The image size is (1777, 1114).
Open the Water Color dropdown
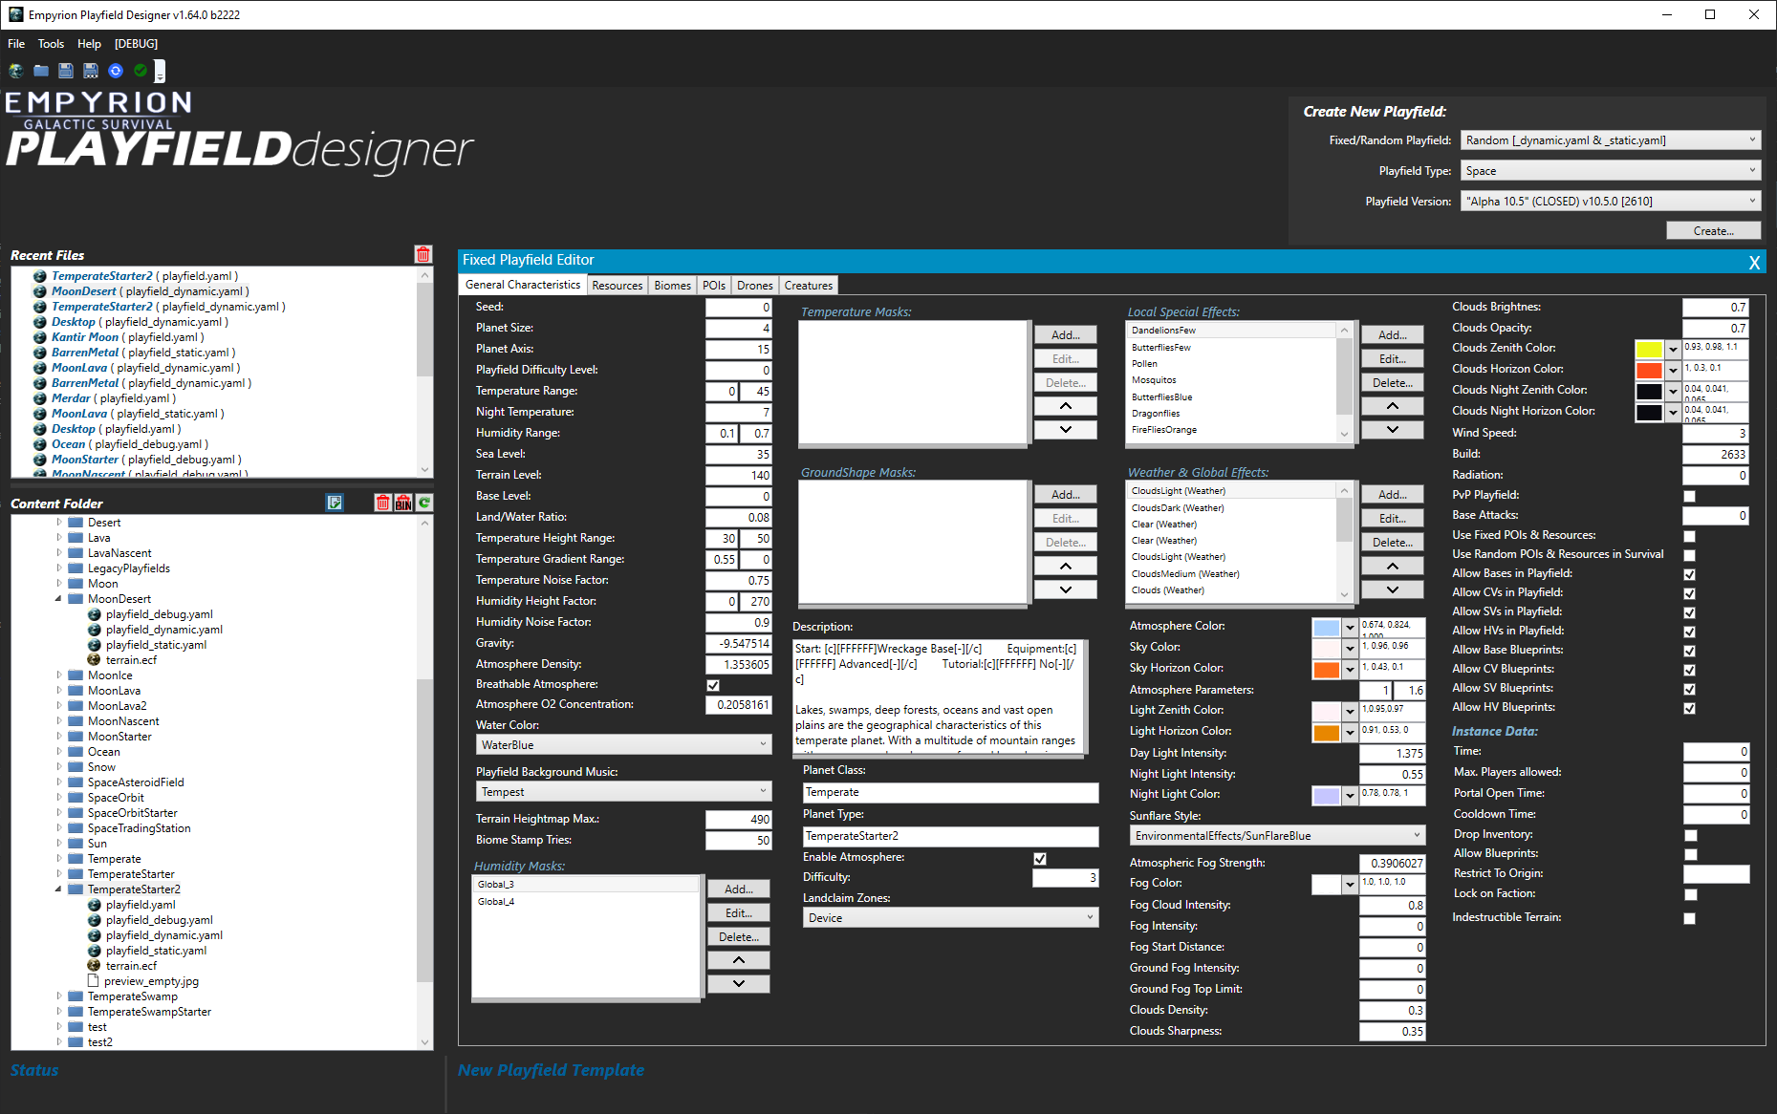(x=760, y=744)
